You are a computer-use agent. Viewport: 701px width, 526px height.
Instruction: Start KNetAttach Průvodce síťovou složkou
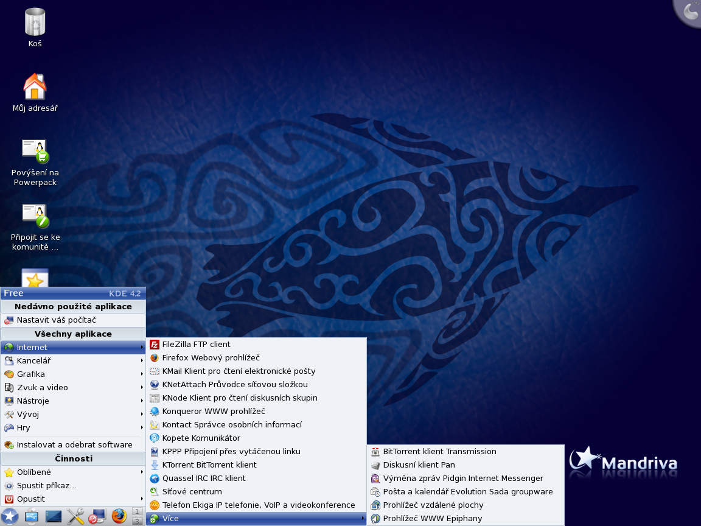(257, 385)
